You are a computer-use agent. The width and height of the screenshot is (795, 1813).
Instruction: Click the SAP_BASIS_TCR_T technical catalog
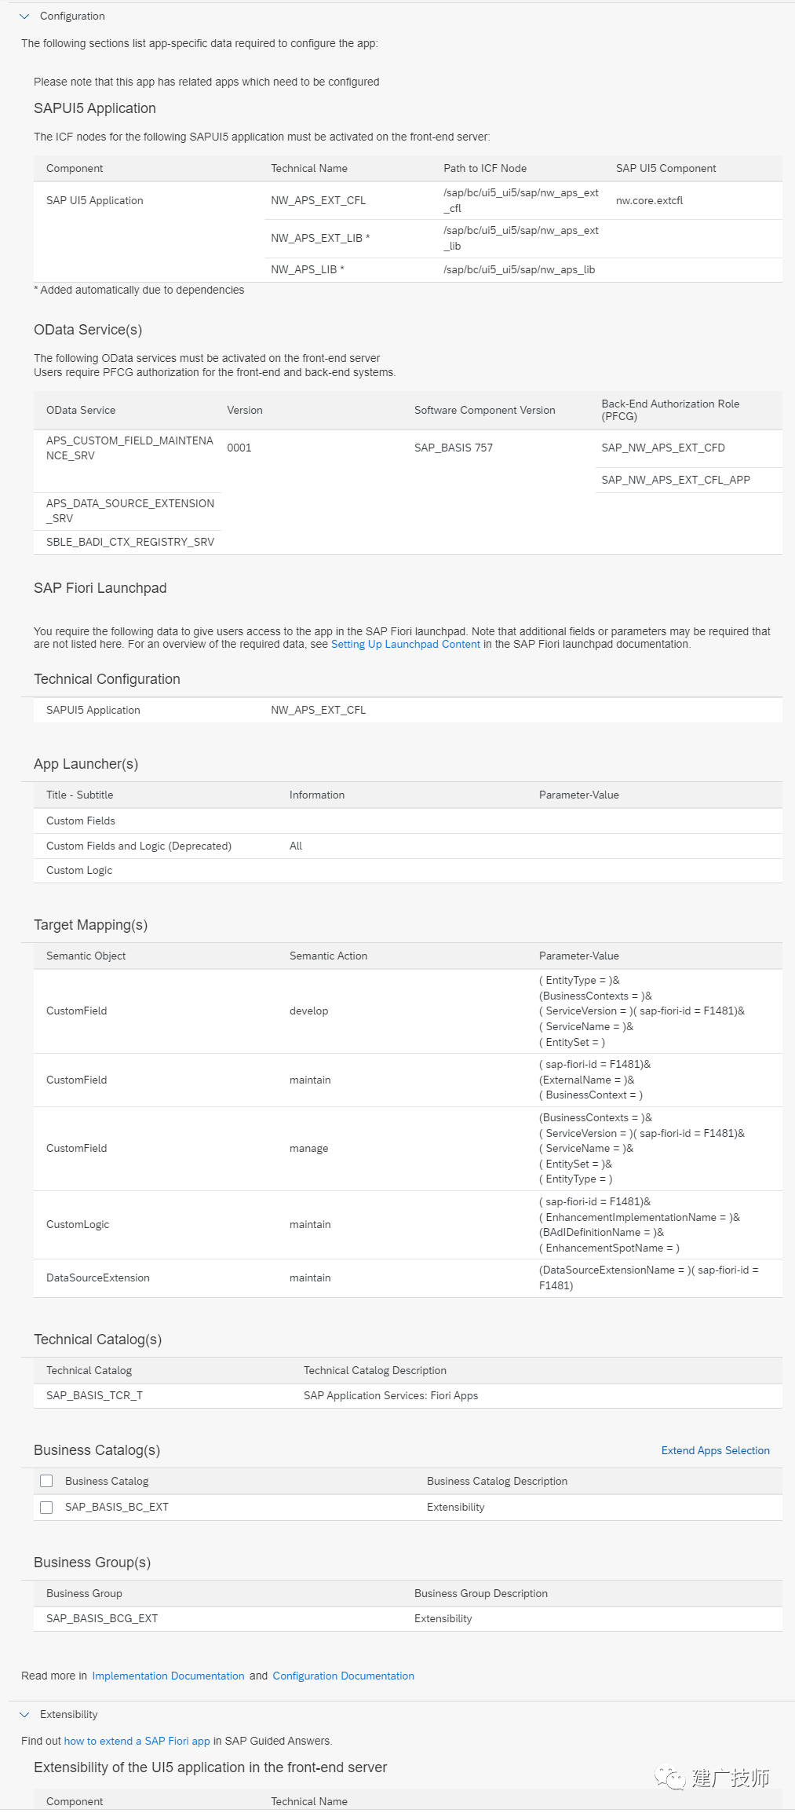[94, 1395]
